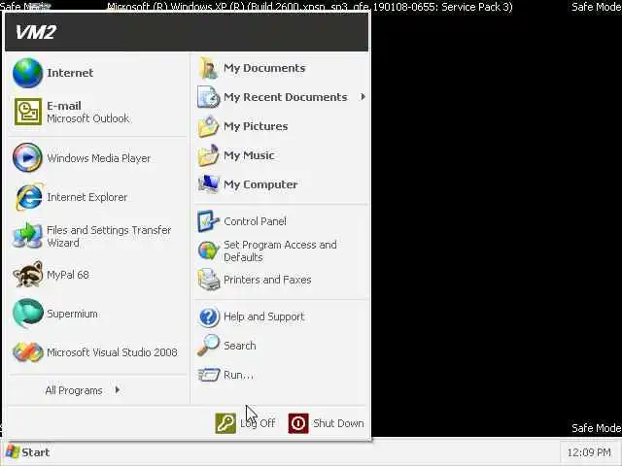Screen dimensions: 622x466
Task: Choose the Internet Explorer text entry
Action: pyautogui.click(x=87, y=197)
